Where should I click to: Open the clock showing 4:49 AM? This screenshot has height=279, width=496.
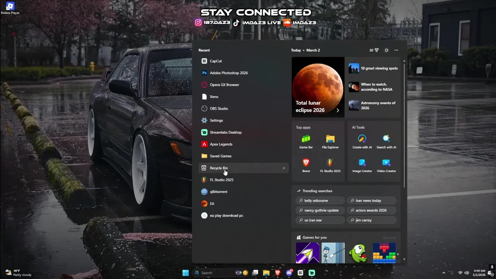coord(479,273)
